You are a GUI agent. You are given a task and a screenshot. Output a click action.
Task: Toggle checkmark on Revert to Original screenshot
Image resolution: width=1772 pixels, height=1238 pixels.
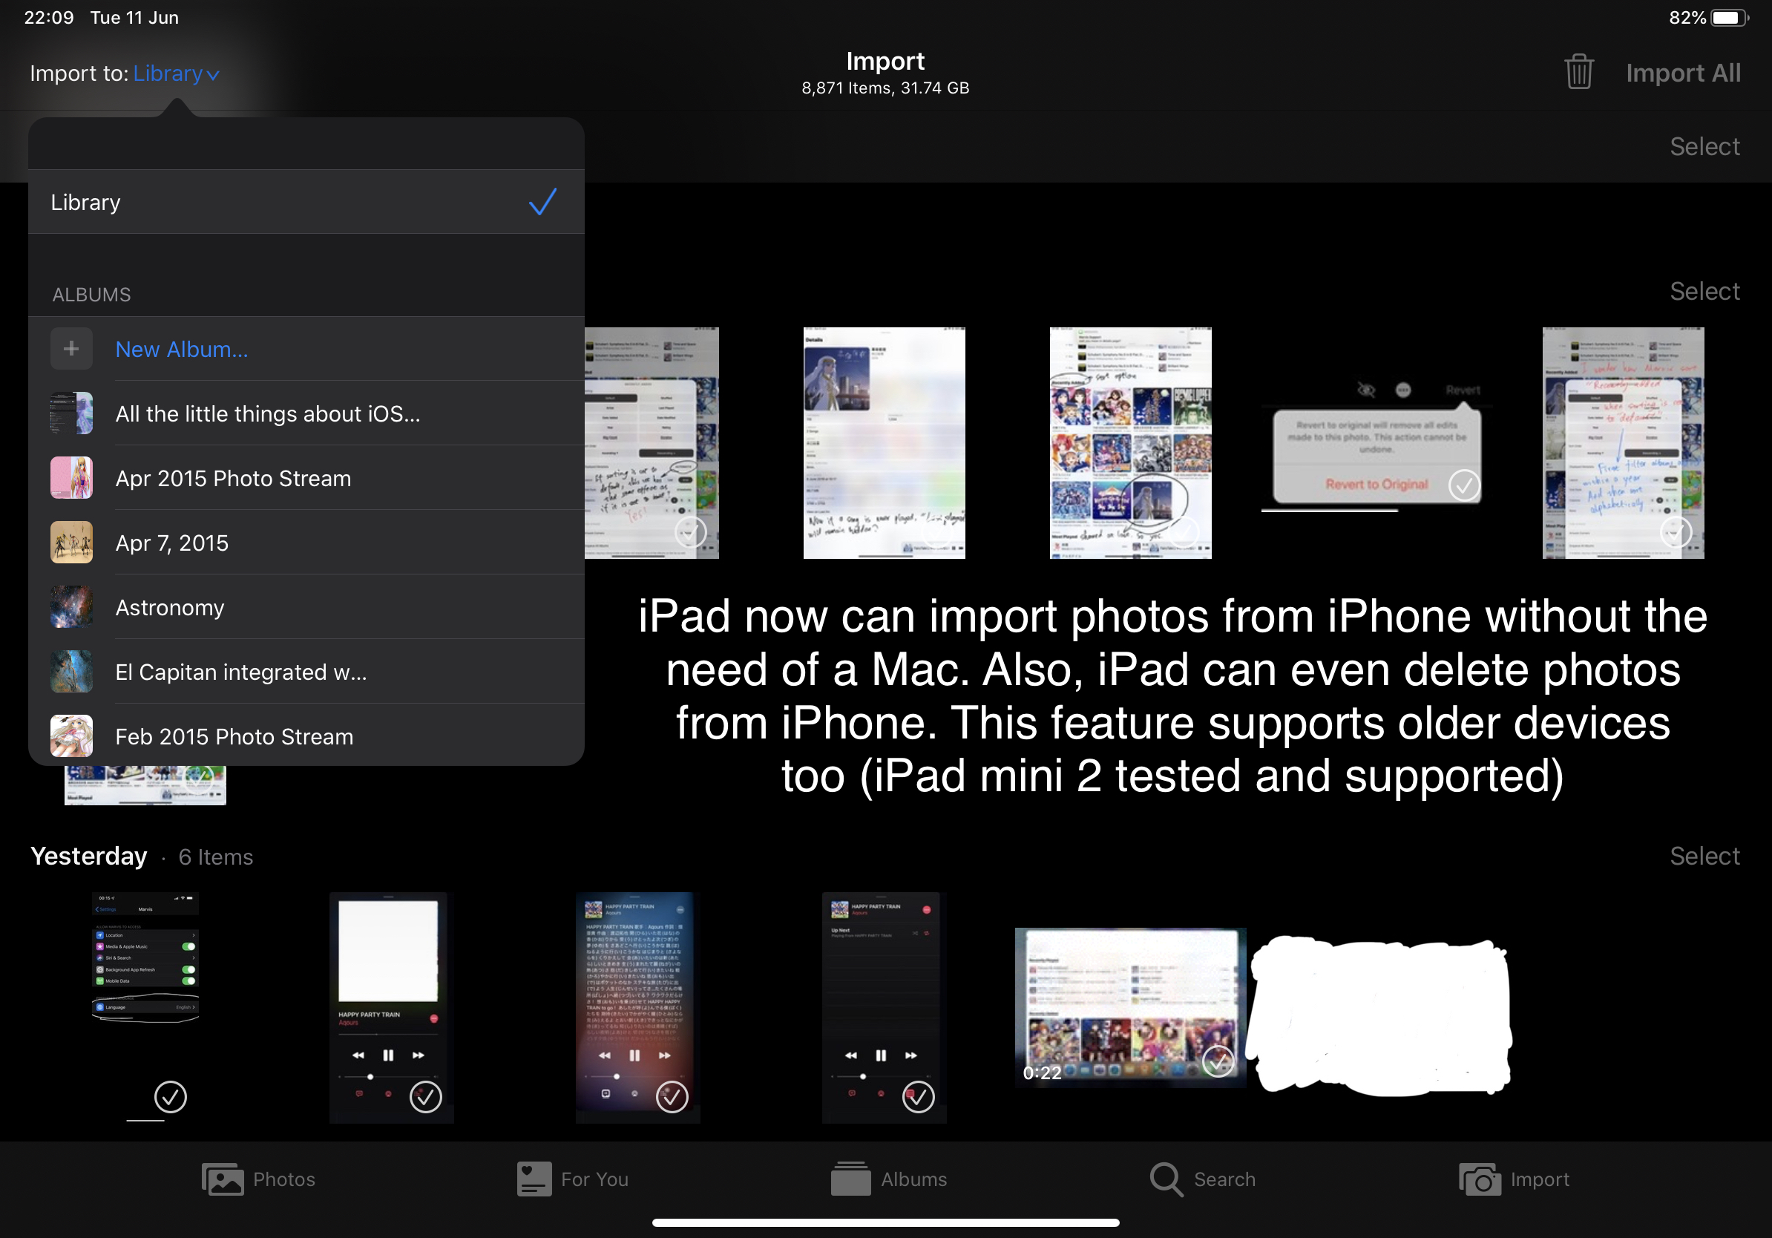tap(1464, 485)
